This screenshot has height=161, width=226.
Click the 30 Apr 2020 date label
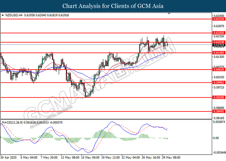tap(8, 157)
